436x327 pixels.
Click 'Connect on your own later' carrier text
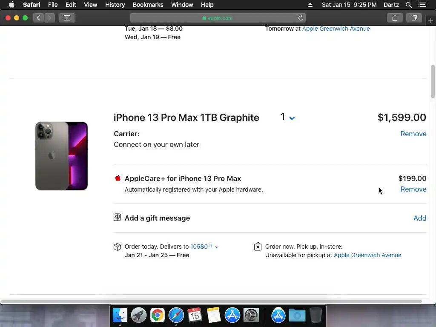pos(157,145)
